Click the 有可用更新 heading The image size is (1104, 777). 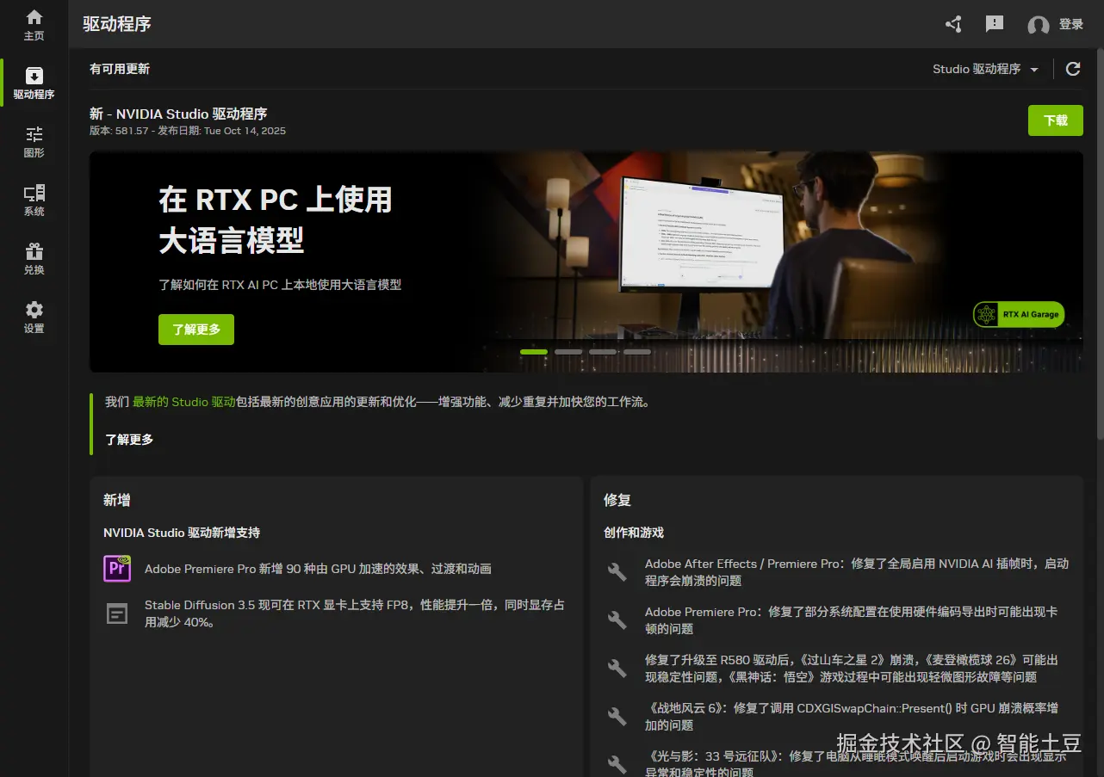point(120,69)
